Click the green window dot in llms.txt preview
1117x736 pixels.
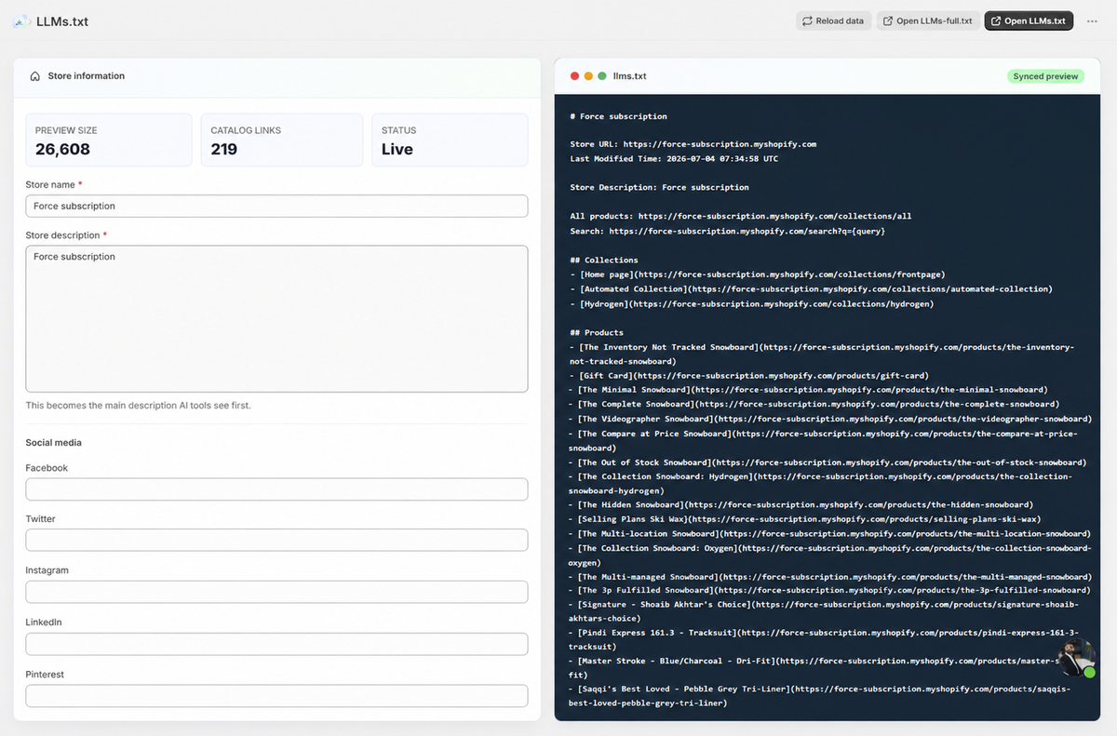pos(602,76)
